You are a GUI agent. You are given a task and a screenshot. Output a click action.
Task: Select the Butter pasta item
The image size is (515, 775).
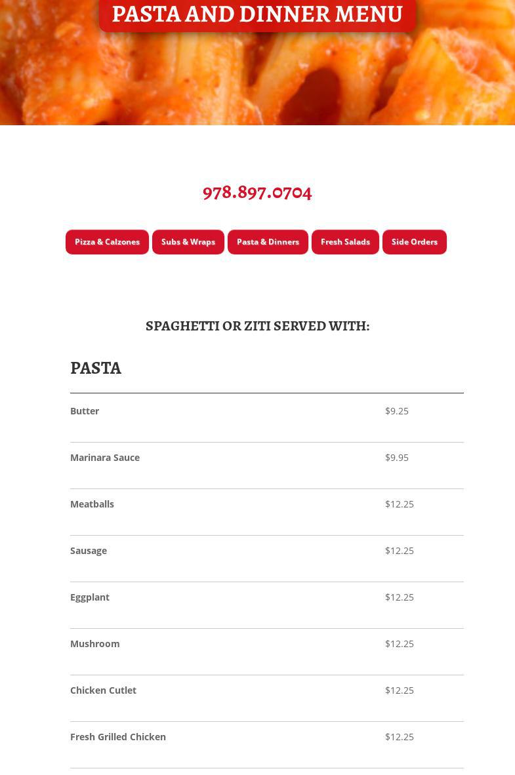point(85,411)
